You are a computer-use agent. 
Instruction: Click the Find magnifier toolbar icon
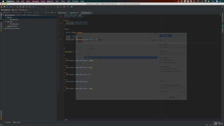27,7
